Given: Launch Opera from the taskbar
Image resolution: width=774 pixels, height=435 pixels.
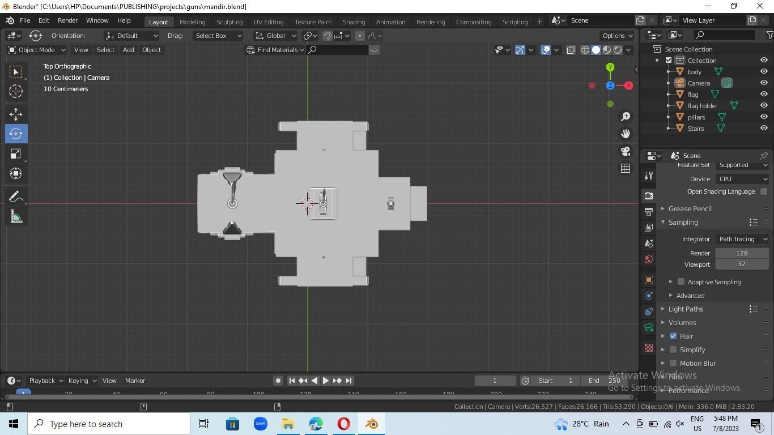Looking at the screenshot, I should click(x=344, y=424).
